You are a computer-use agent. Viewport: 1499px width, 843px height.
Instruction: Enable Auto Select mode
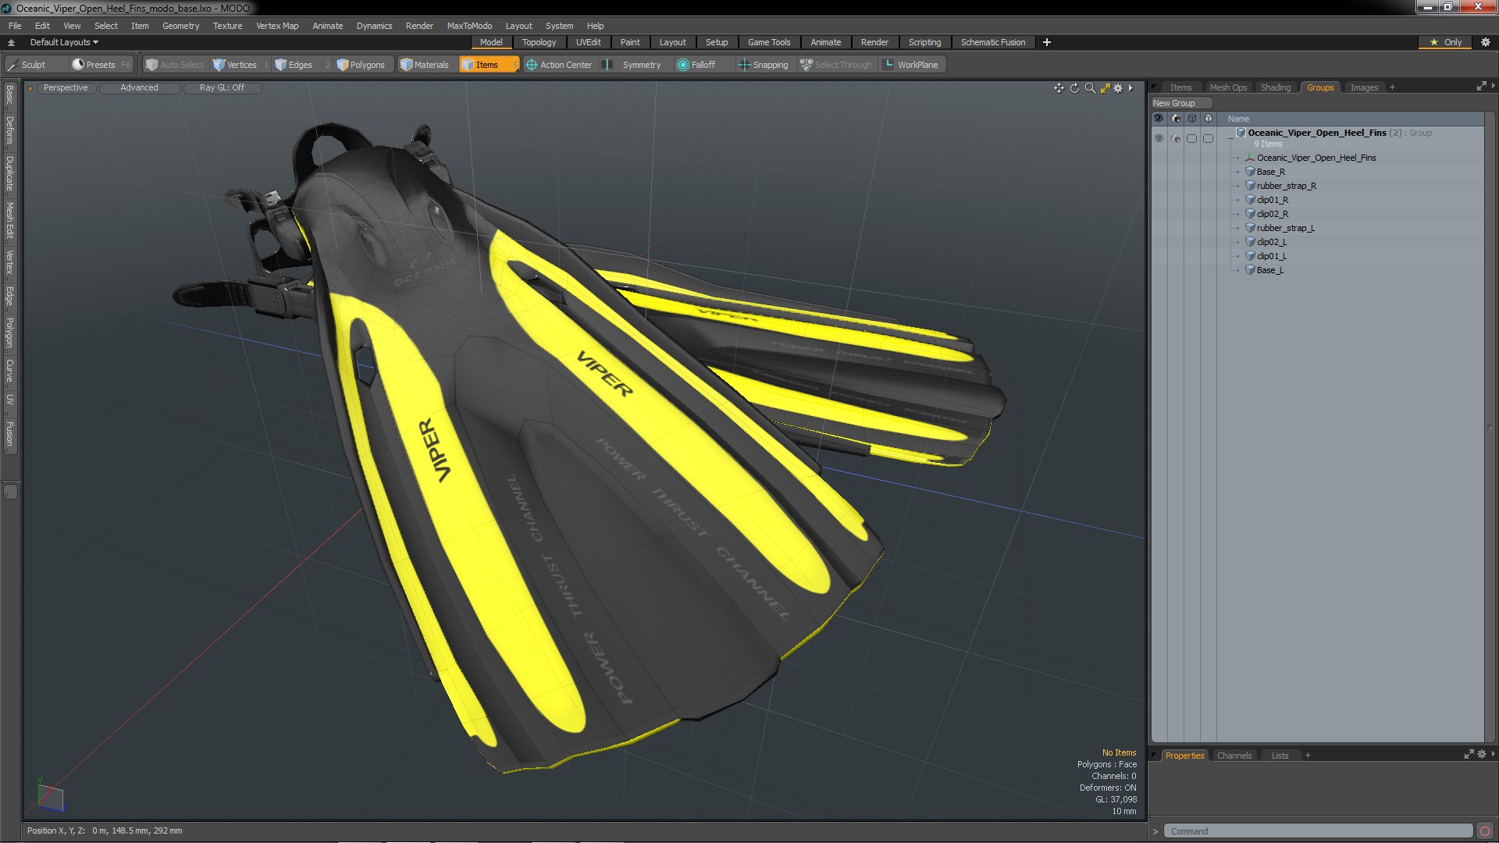(174, 65)
